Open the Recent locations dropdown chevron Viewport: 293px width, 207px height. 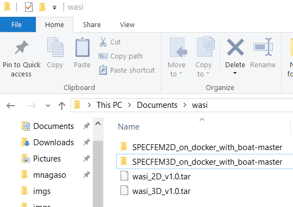pyautogui.click(x=48, y=106)
